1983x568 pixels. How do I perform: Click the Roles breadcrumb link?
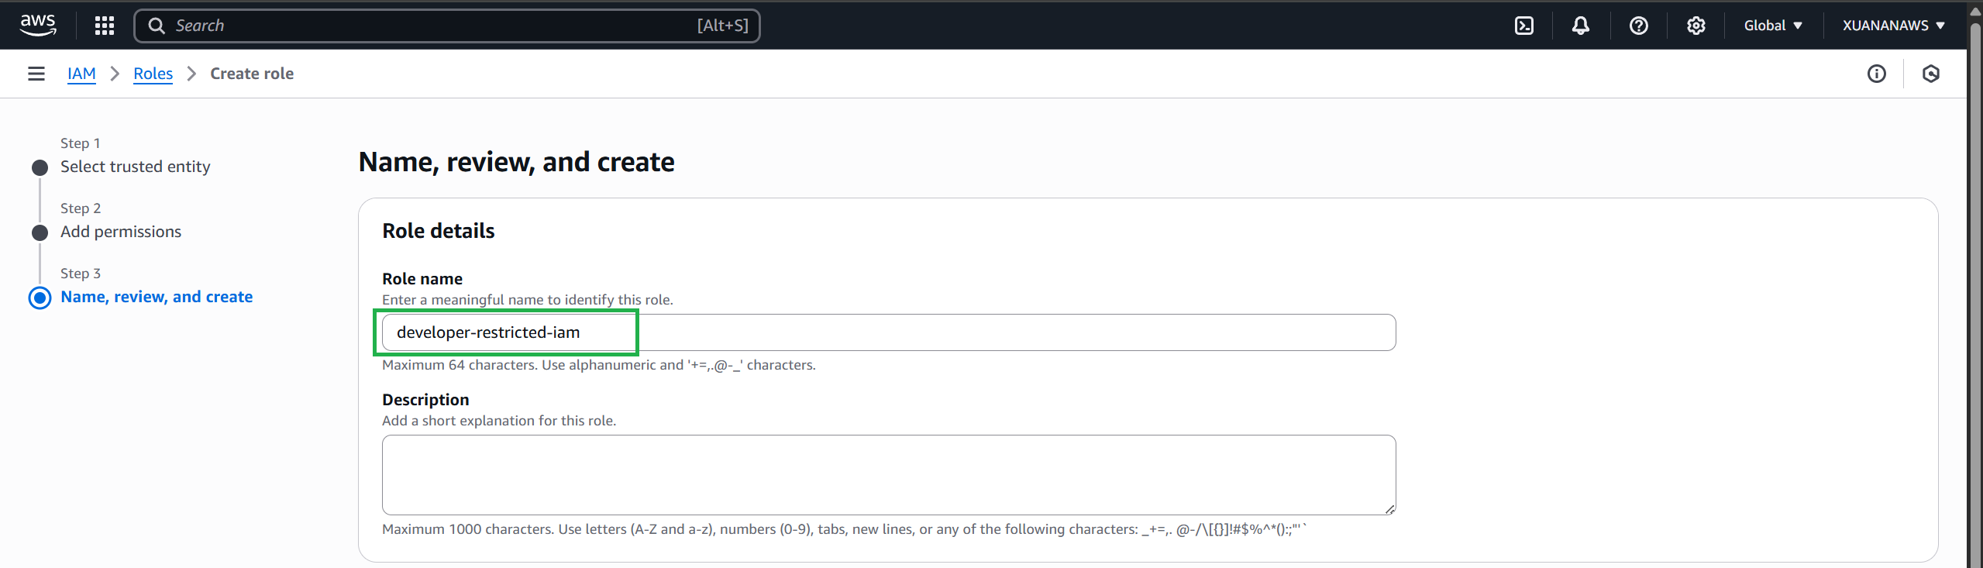coord(153,74)
